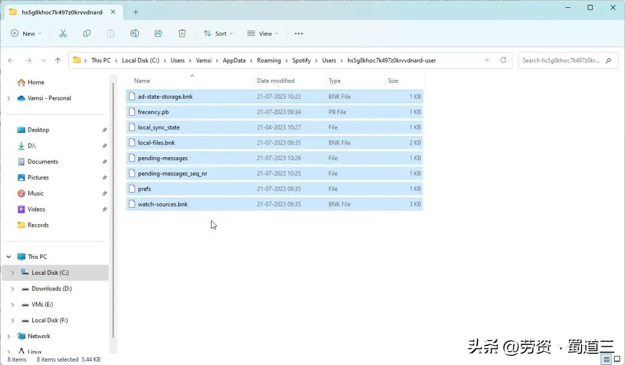The image size is (625, 365).
Task: Expand This PC in the navigation pane
Action: [x=9, y=257]
